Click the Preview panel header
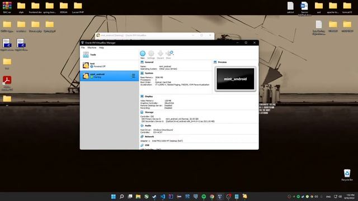 [x=222, y=62]
